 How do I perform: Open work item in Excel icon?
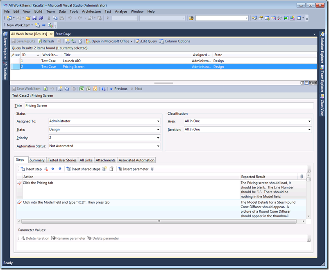tap(82, 89)
